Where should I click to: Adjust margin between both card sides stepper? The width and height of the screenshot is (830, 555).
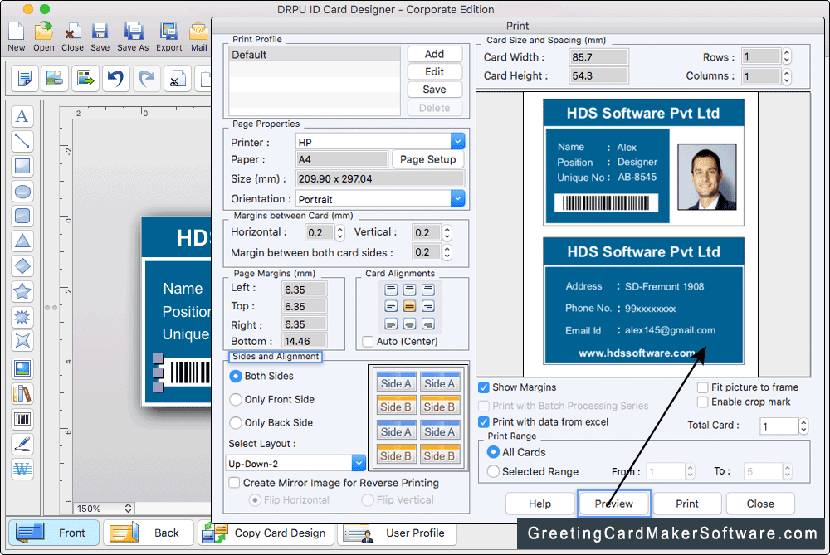coord(447,252)
